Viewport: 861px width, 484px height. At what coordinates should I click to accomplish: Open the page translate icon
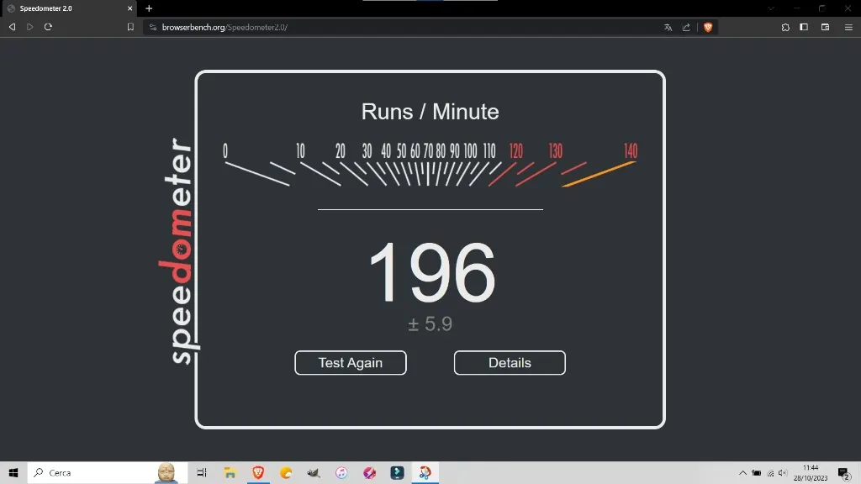click(668, 28)
